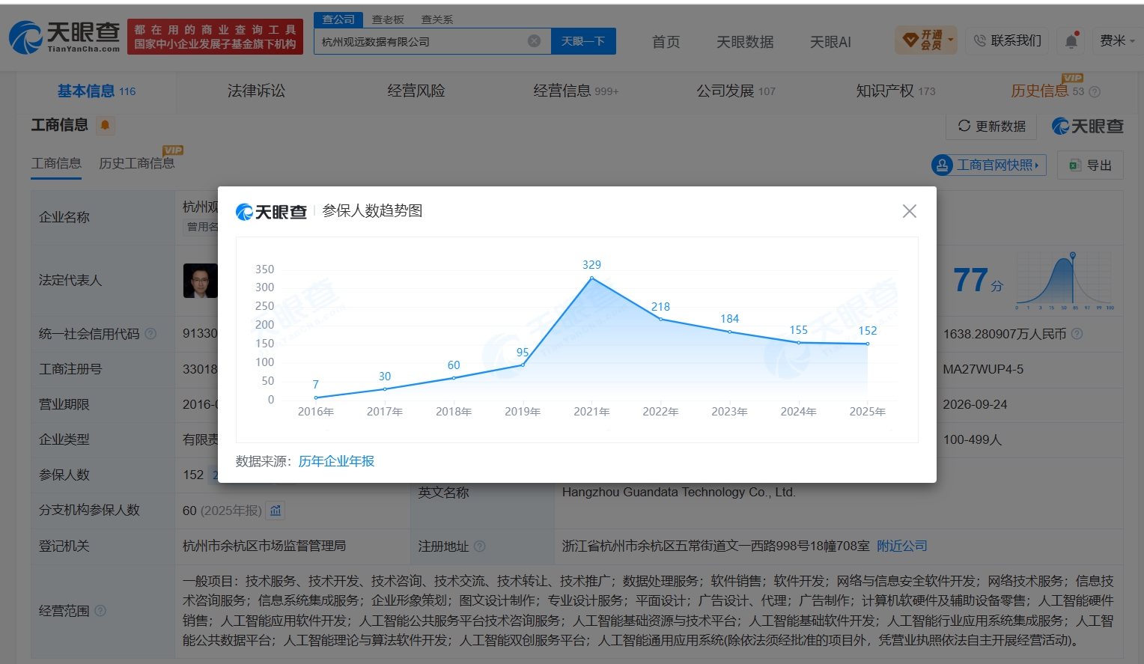
Task: Switch to the 经营信息 tab
Action: (576, 91)
